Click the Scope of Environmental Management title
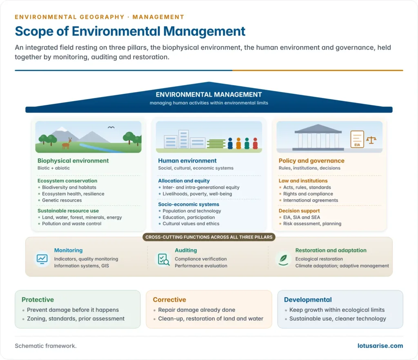The height and width of the screenshot is (360, 418). tap(130, 31)
